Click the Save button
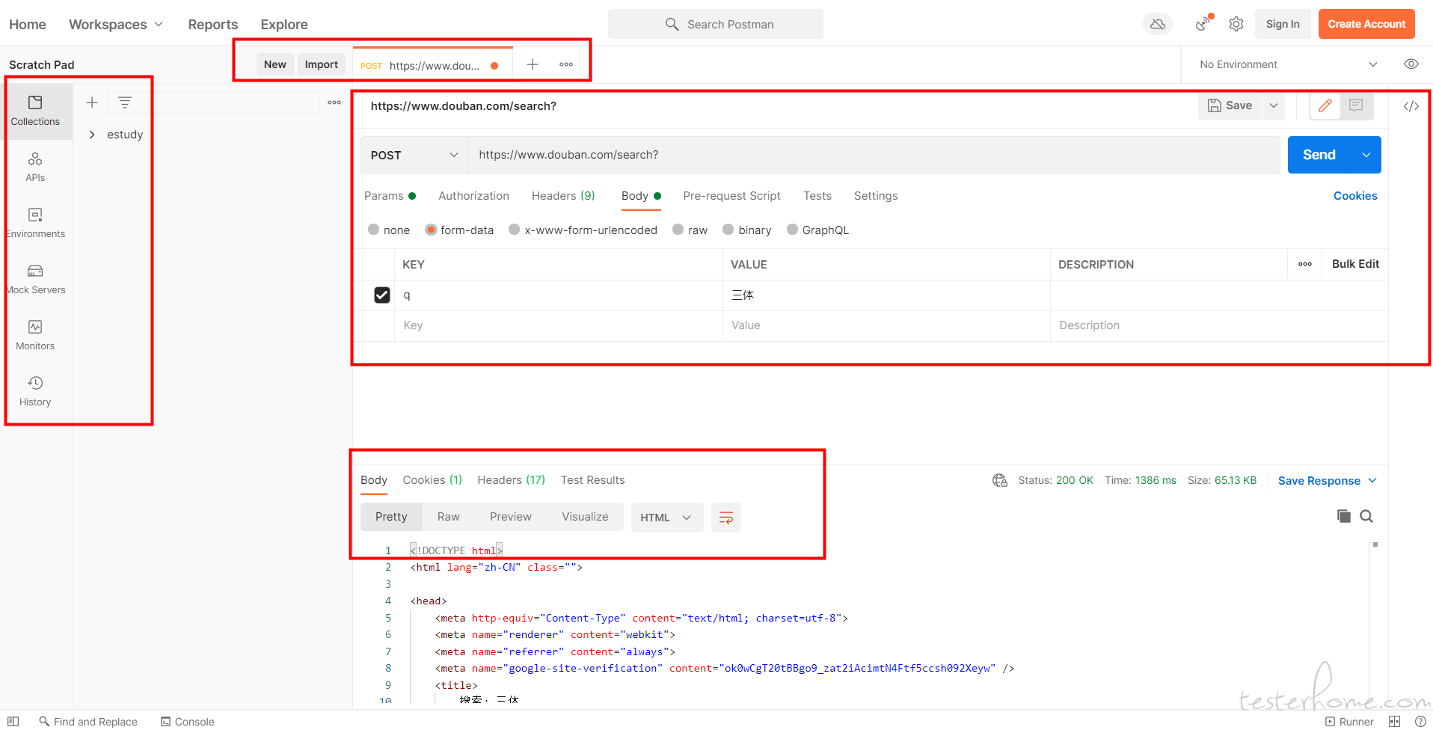1433x730 pixels. pos(1230,105)
